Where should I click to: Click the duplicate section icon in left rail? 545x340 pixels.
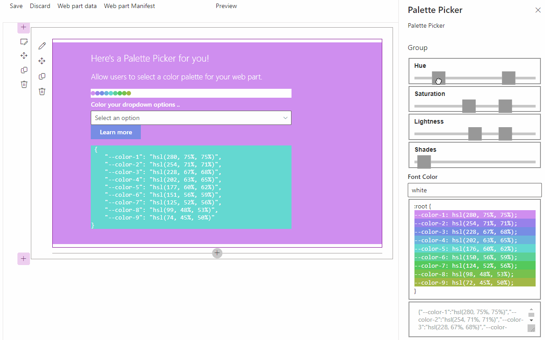click(x=24, y=70)
